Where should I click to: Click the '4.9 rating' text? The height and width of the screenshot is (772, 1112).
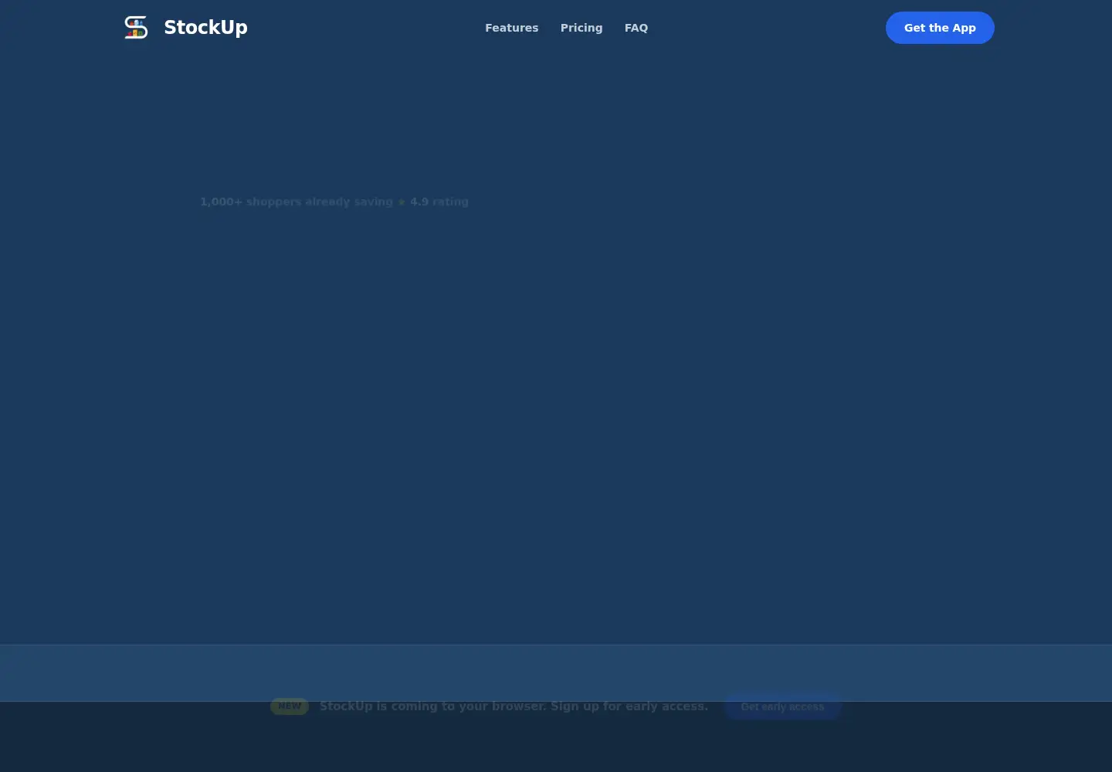[439, 201]
